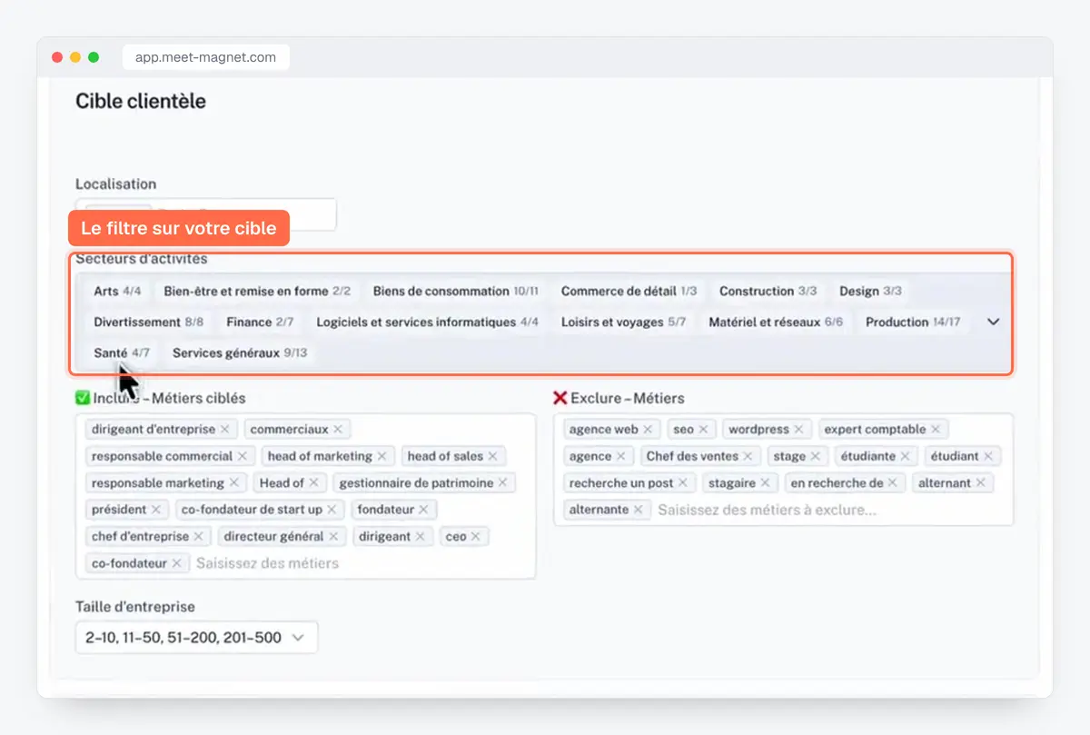Delete the 'responsable commercial' tag x icon
This screenshot has height=735, width=1090.
(243, 456)
